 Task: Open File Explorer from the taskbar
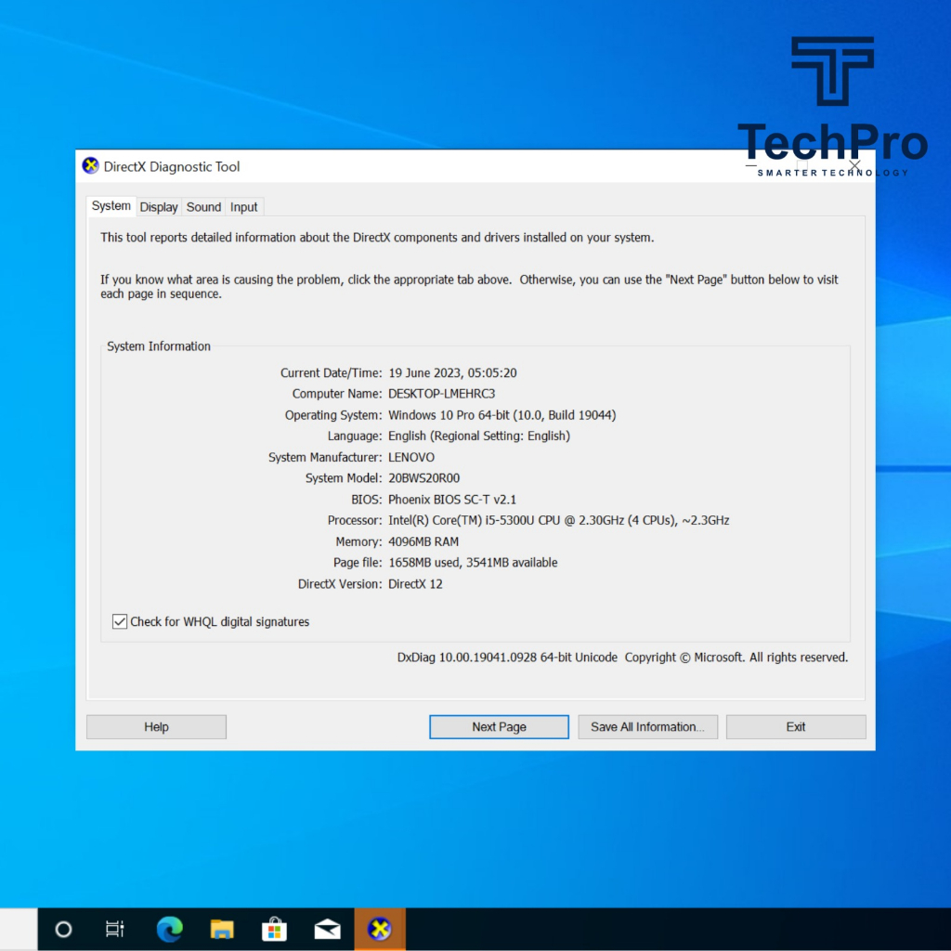pos(222,929)
